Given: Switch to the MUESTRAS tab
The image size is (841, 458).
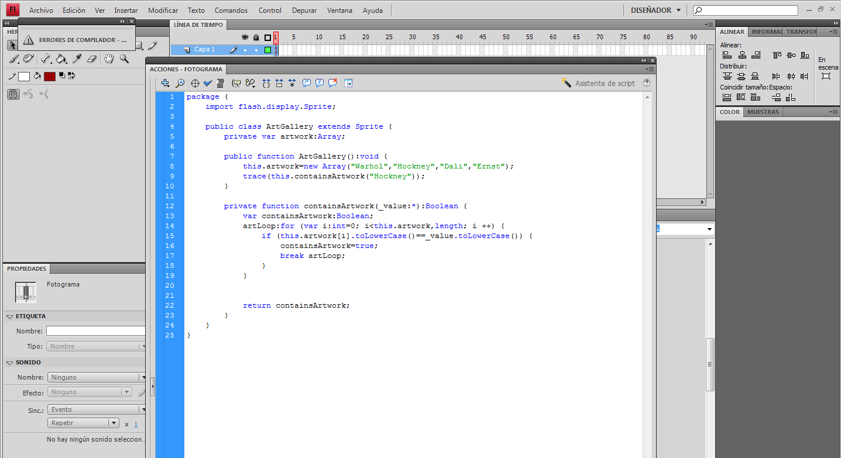Looking at the screenshot, I should (763, 112).
